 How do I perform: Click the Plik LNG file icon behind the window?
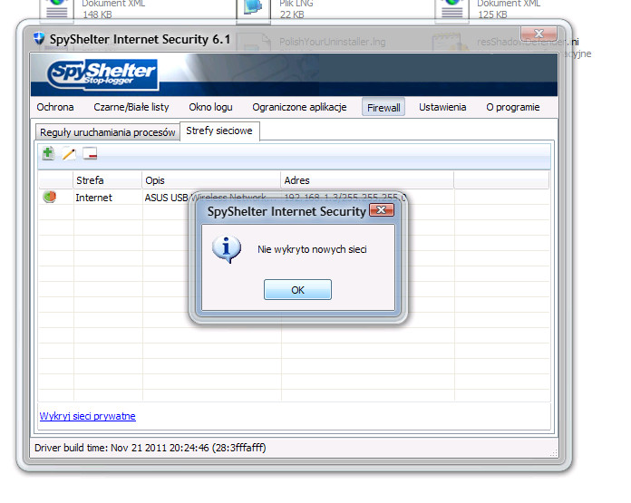coord(253,10)
